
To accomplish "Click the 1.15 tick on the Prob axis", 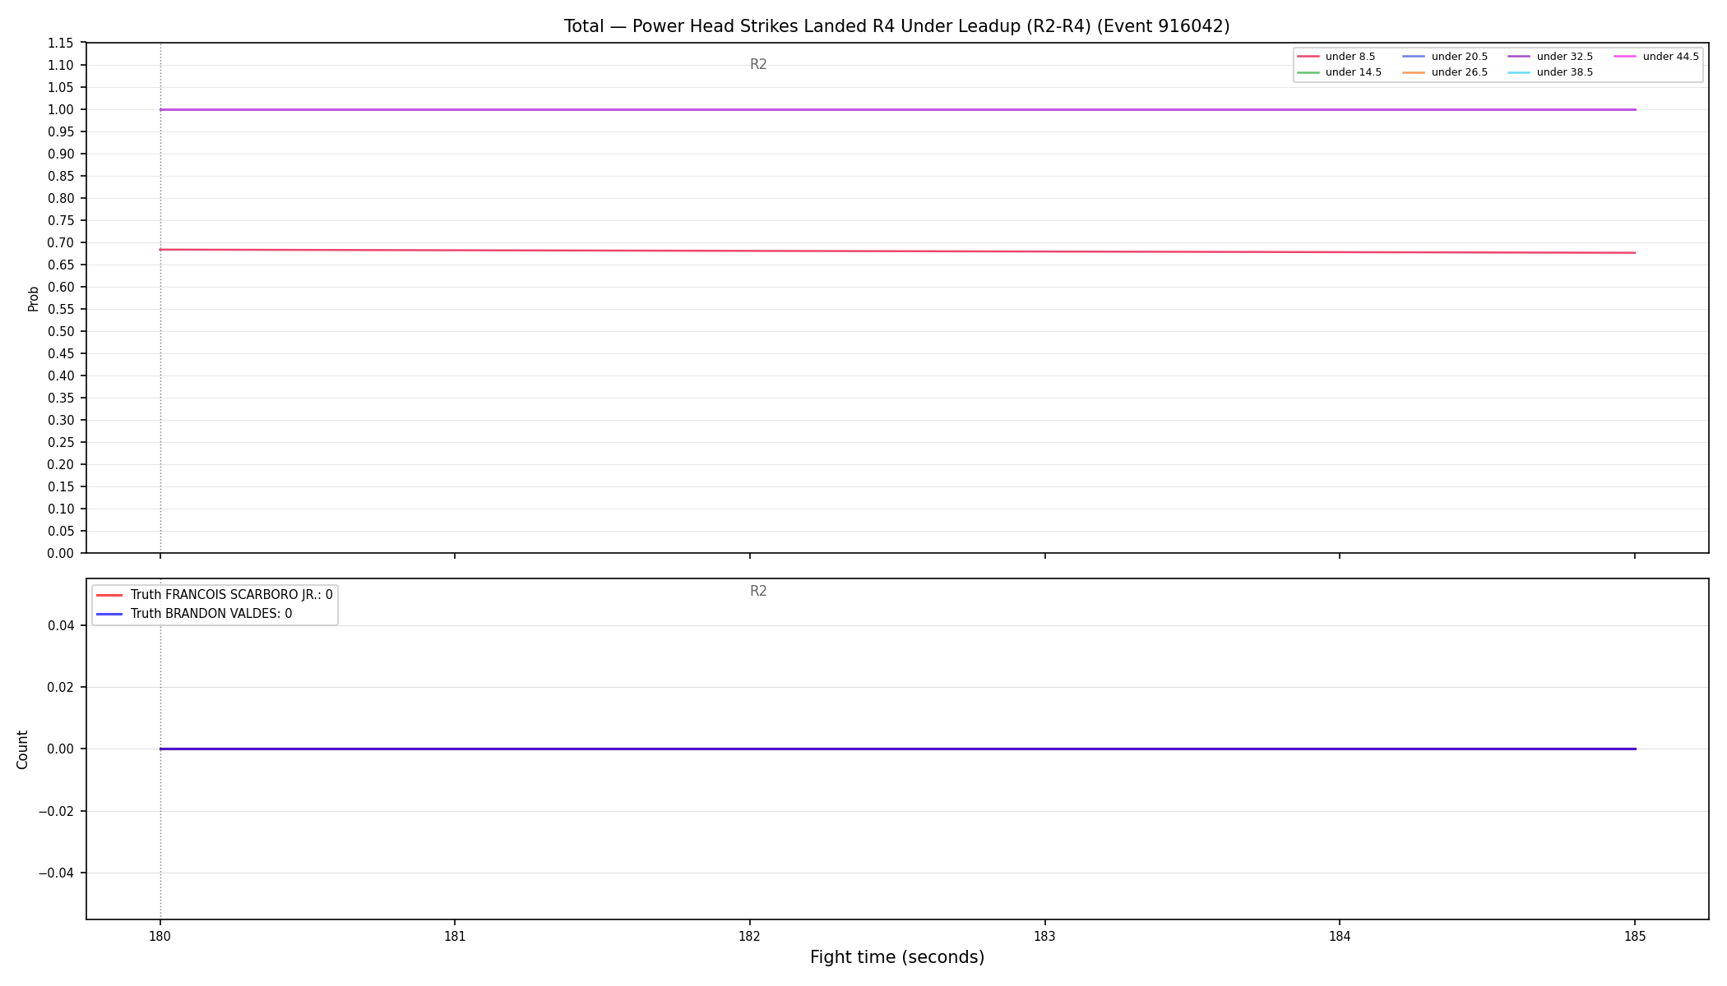I will pos(61,43).
